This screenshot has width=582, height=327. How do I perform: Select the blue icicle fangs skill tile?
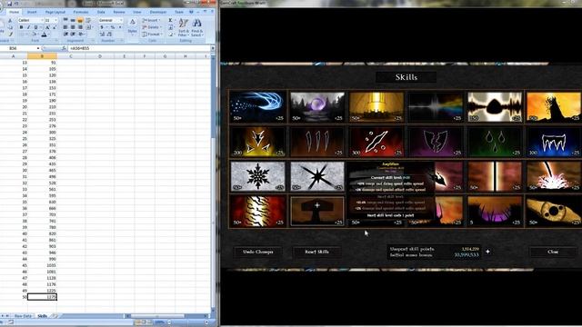pos(554,142)
